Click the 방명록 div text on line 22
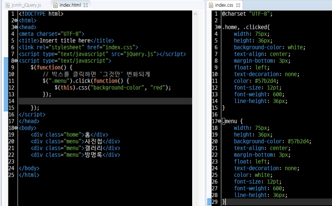 93,155
